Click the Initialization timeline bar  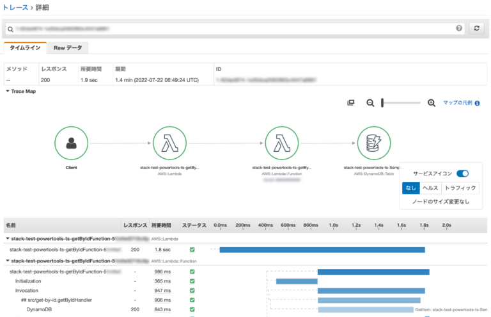(297, 281)
